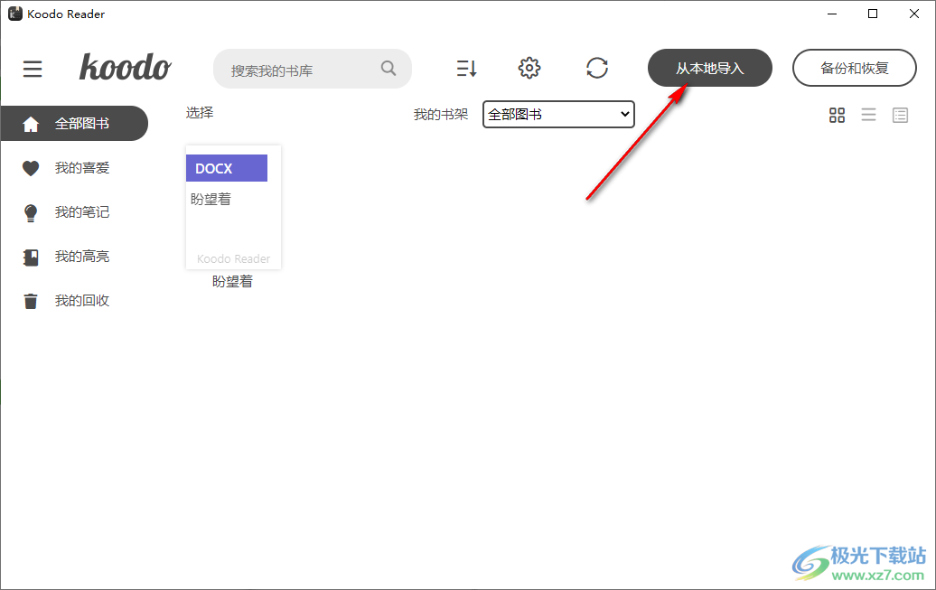
Task: Open 全部图书 in sidebar
Action: (75, 124)
